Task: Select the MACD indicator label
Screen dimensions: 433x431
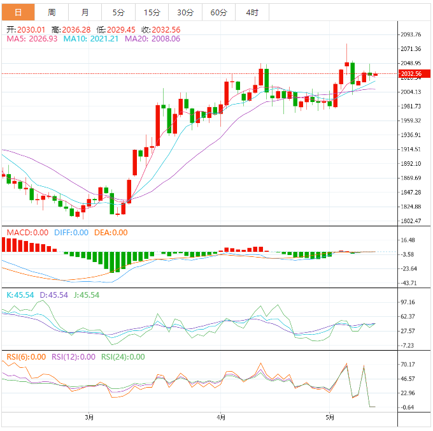Action: pos(27,233)
